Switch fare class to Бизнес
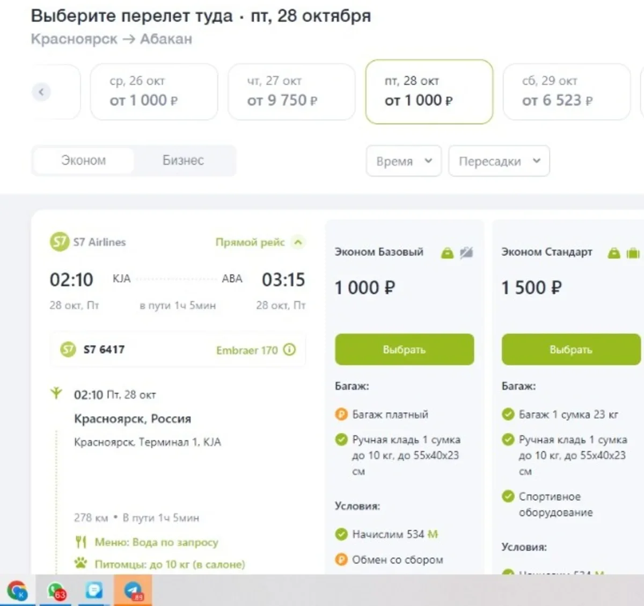Screen dimensions: 644x606 pos(183,160)
